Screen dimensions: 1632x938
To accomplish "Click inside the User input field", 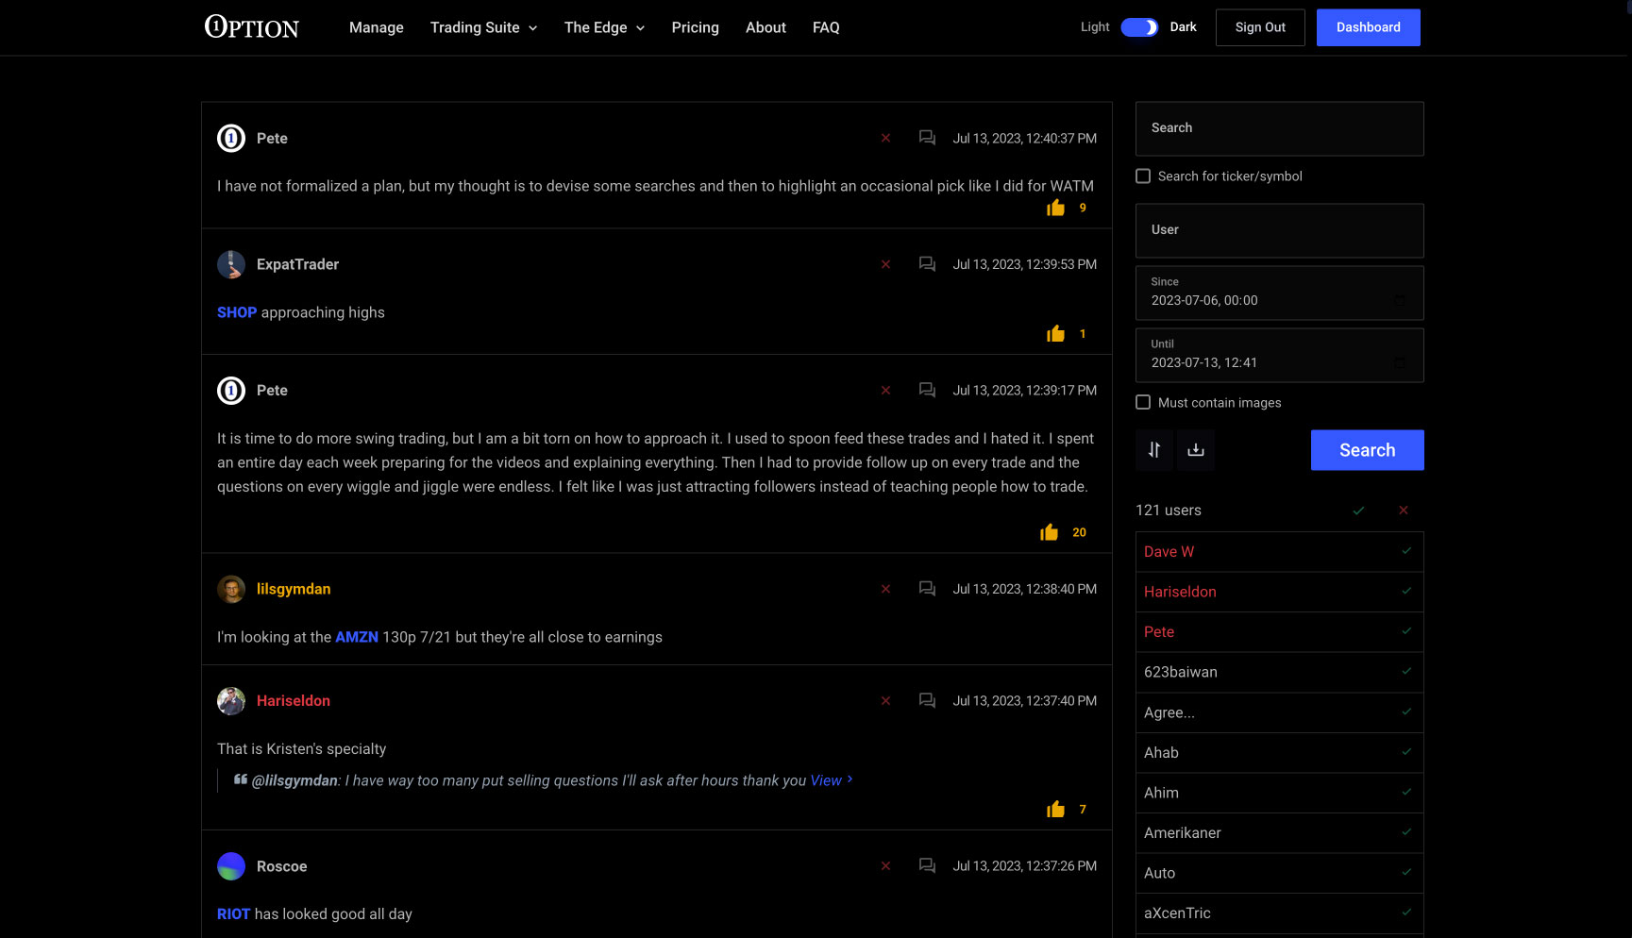I will (x=1279, y=230).
